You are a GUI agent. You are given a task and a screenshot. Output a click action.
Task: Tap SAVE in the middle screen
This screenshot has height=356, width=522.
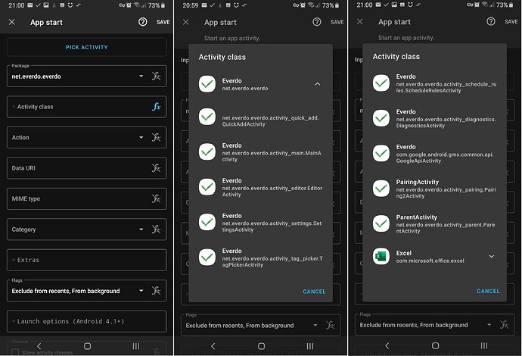click(337, 22)
